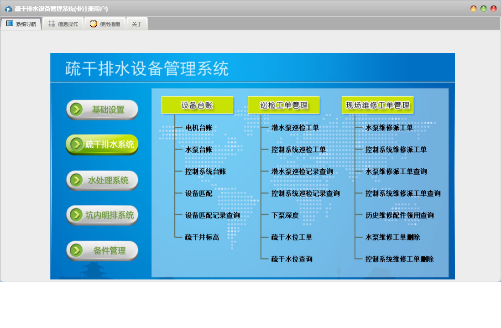Click the grid icon on 信息操作 tab
This screenshot has height=328, width=501.
point(52,24)
